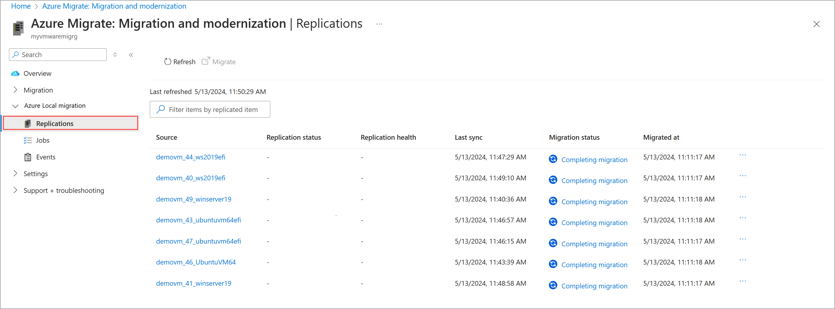Click the Replications sidebar icon

pos(28,123)
